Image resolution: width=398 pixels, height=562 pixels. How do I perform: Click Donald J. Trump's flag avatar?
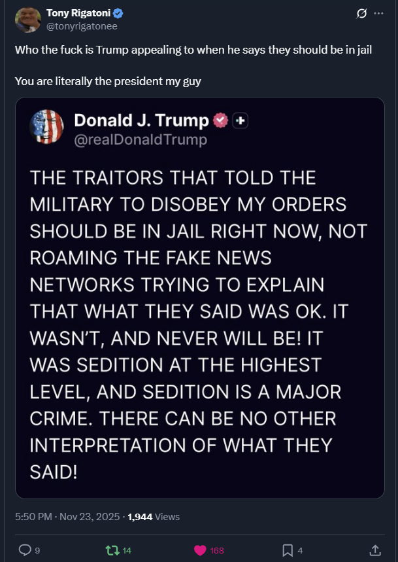[46, 127]
